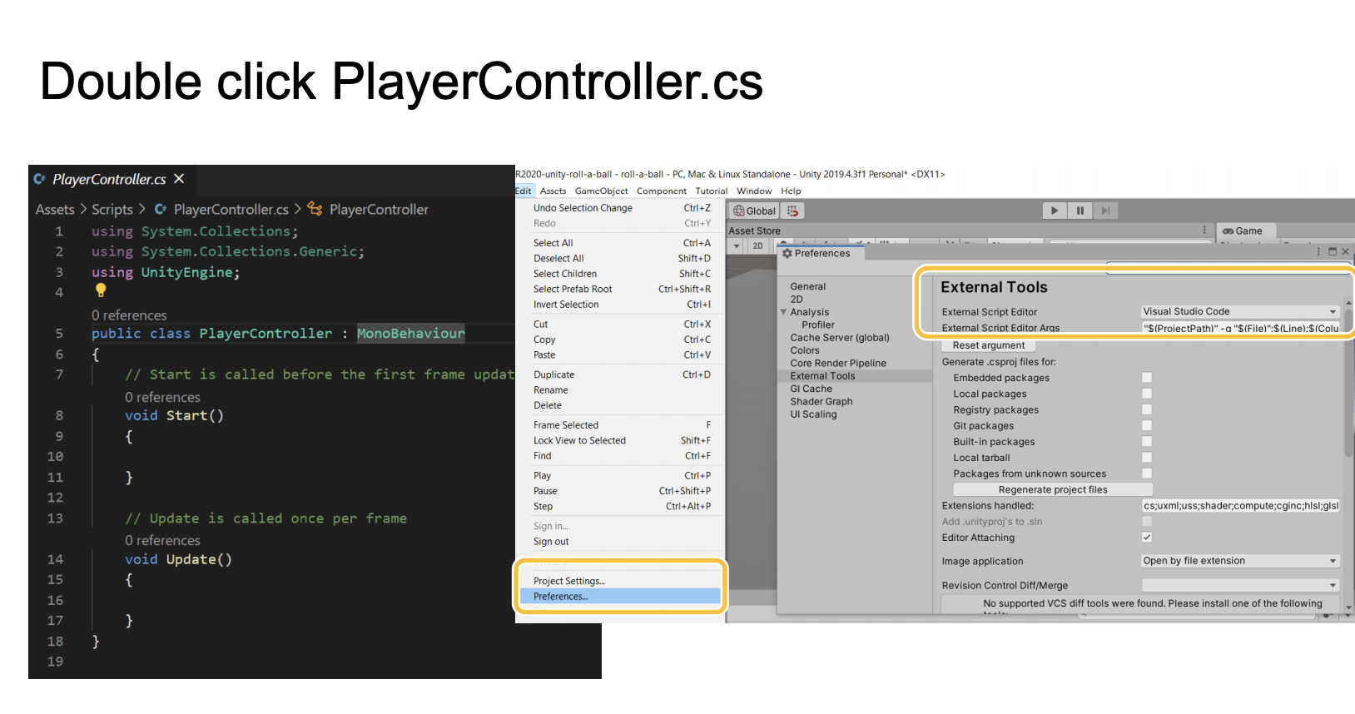Open the shading mode dropdown arrow left of 2D
This screenshot has height=714, width=1355.
pyautogui.click(x=736, y=246)
